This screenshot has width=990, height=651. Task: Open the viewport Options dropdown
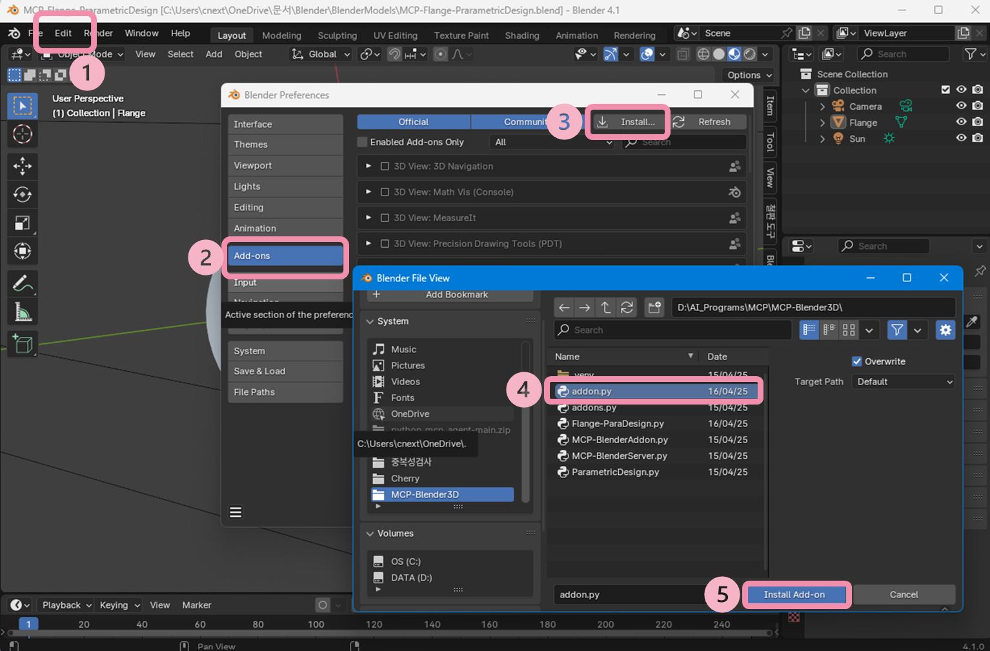[x=749, y=75]
